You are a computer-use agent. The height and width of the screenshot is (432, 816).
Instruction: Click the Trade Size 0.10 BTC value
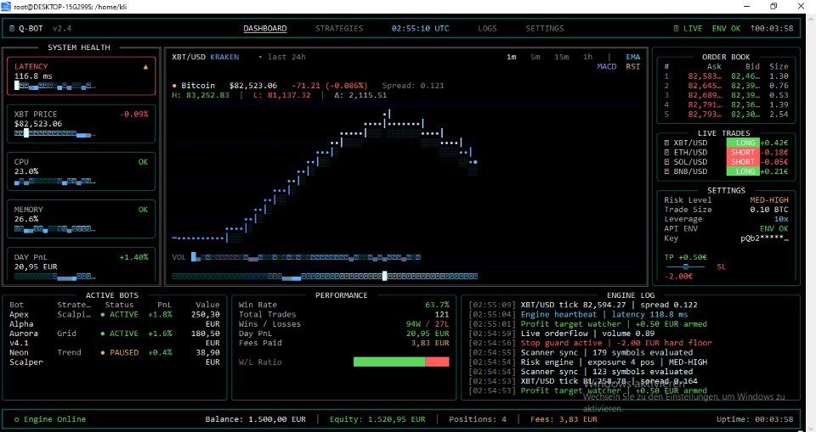tap(768, 210)
